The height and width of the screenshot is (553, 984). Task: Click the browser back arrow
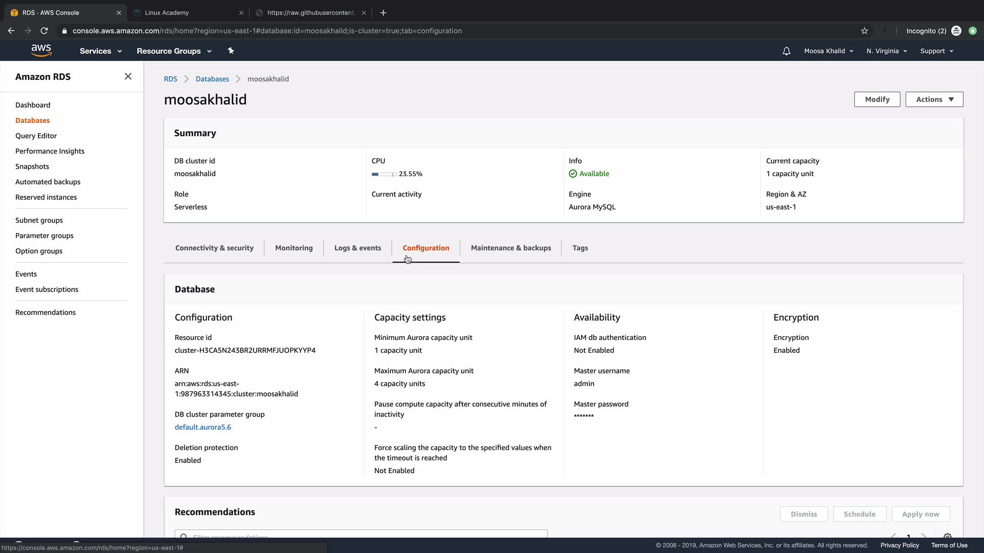(11, 31)
